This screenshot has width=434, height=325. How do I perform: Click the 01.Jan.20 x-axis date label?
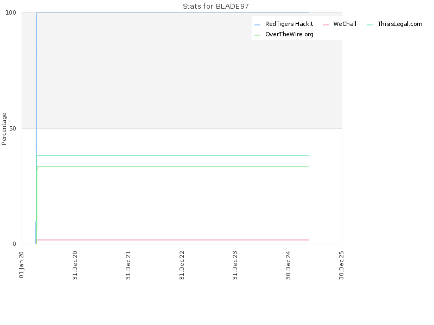(22, 265)
